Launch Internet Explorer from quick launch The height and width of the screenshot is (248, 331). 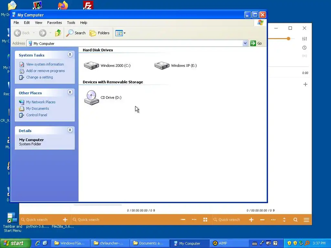(x=38, y=243)
